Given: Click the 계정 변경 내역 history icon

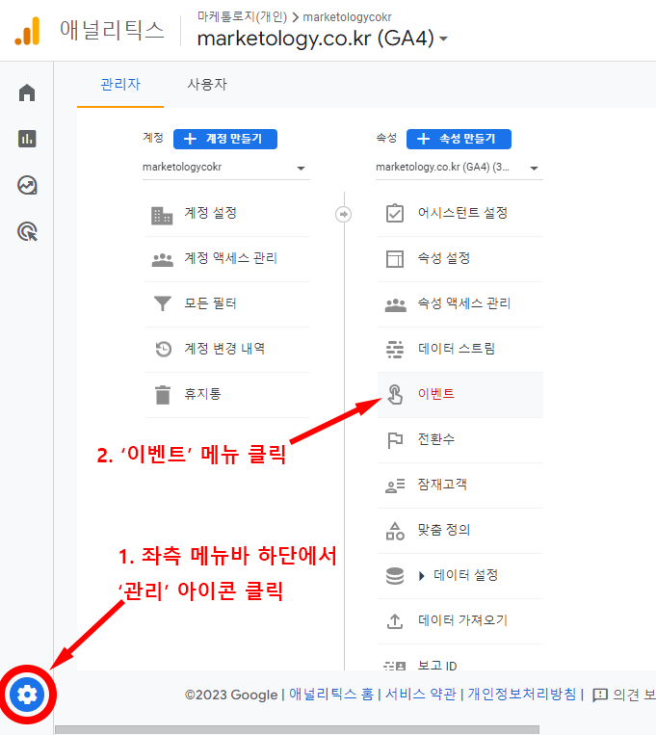Looking at the screenshot, I should pos(163,349).
